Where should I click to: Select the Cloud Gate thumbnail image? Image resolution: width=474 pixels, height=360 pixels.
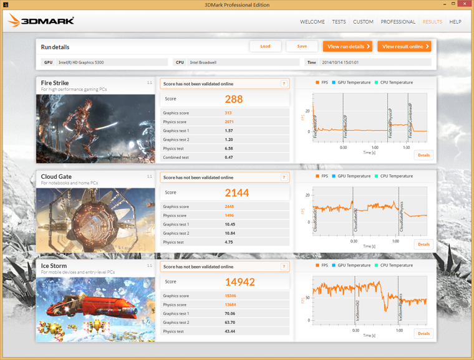pos(95,220)
